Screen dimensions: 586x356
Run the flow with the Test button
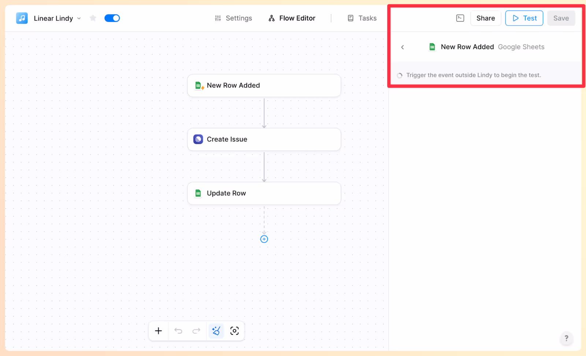524,18
